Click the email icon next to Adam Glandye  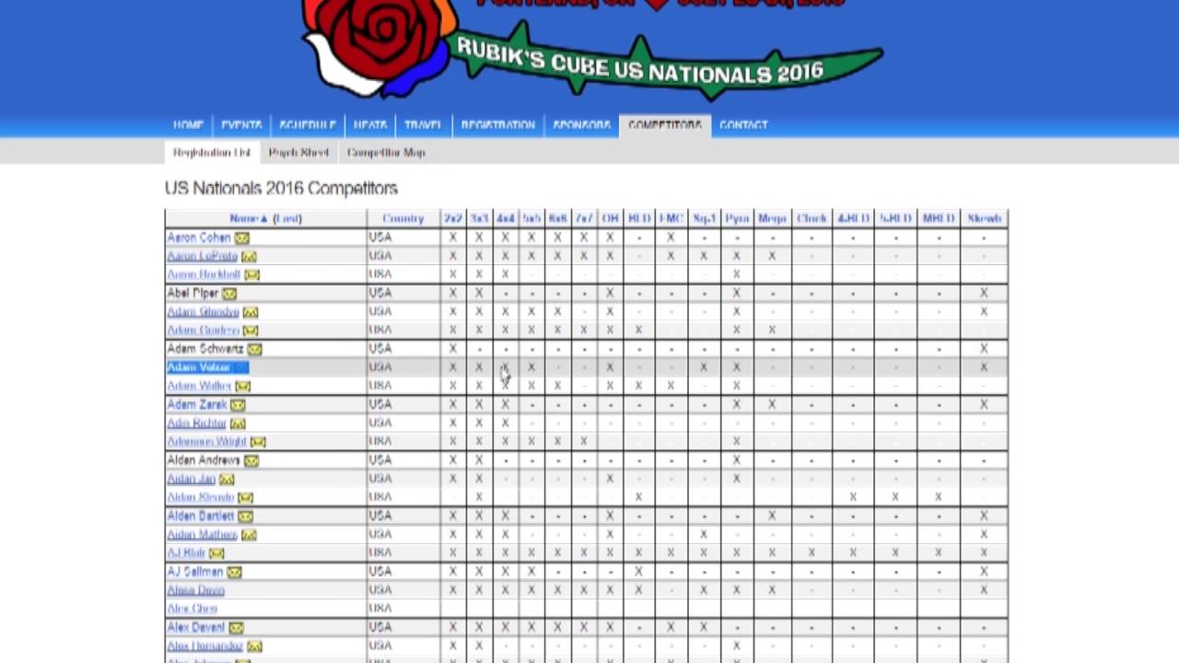coord(250,312)
